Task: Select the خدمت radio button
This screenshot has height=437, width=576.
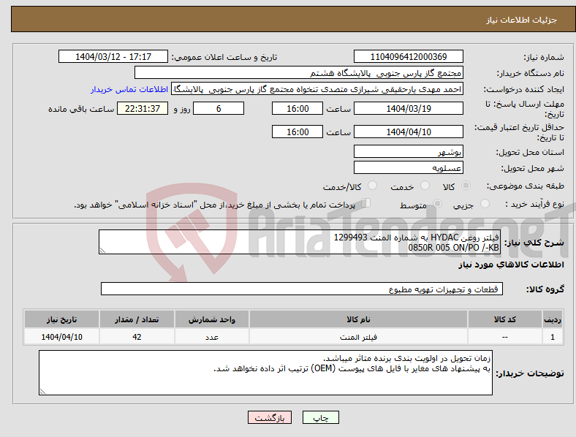Action: [425, 186]
